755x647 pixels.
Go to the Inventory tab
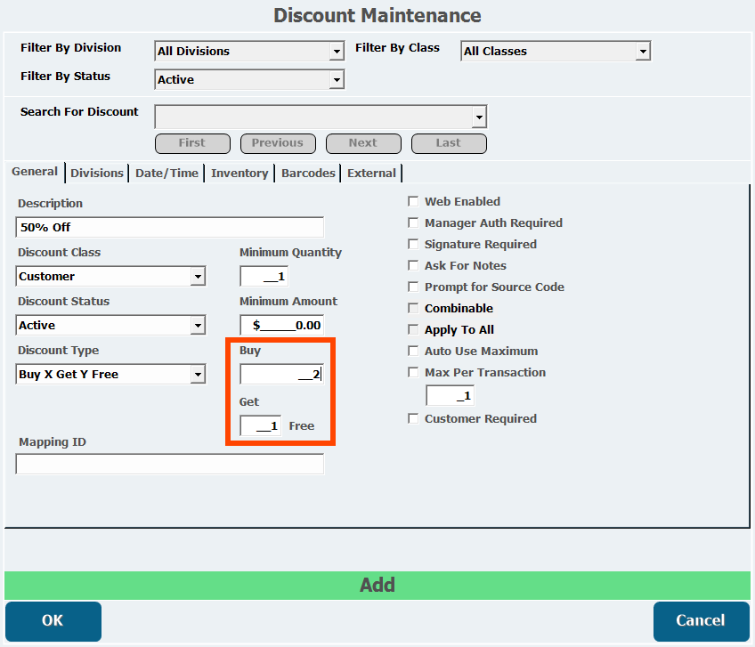point(239,174)
